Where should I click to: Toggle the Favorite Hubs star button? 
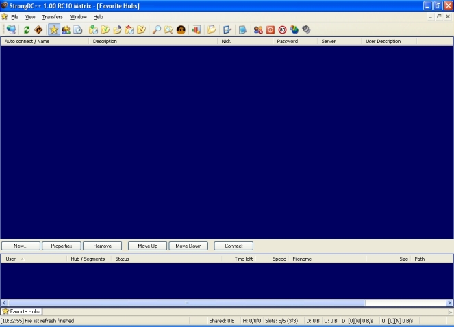(54, 29)
